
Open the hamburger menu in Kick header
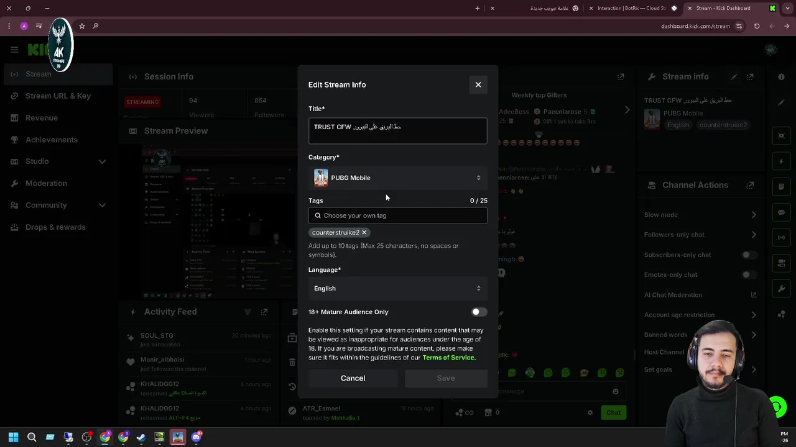tap(14, 50)
